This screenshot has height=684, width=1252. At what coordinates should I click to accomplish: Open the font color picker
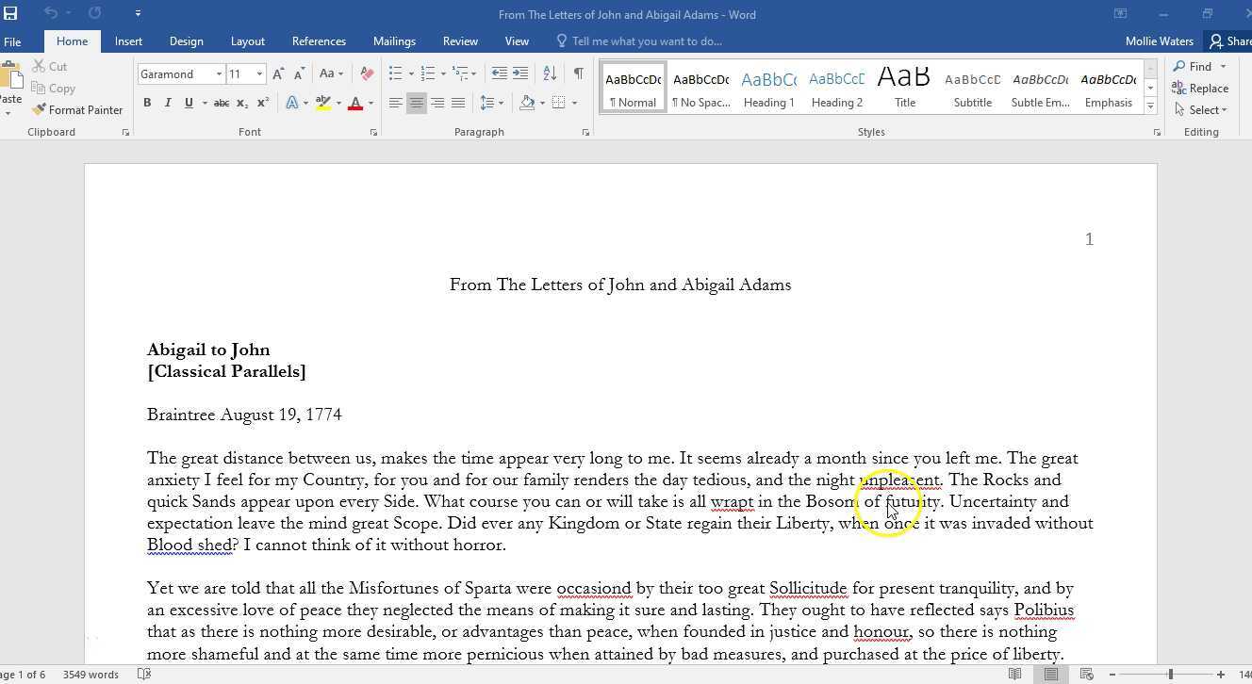[x=356, y=103]
